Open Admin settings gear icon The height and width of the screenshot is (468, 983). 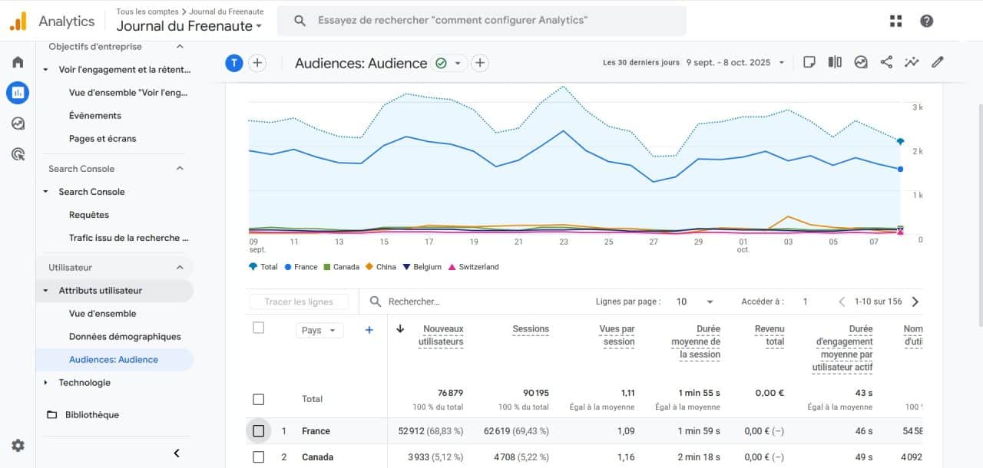pyautogui.click(x=18, y=445)
